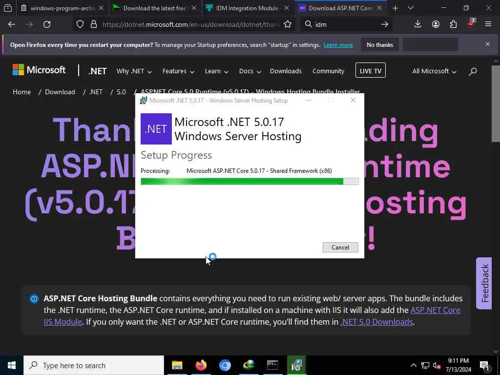Open command prompt taskbar icon
This screenshot has width=500, height=375.
point(272,365)
